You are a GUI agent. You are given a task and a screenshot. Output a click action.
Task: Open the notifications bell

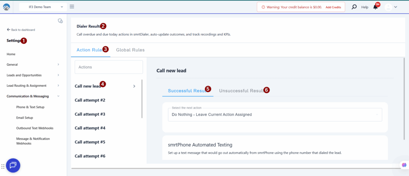pos(375,7)
